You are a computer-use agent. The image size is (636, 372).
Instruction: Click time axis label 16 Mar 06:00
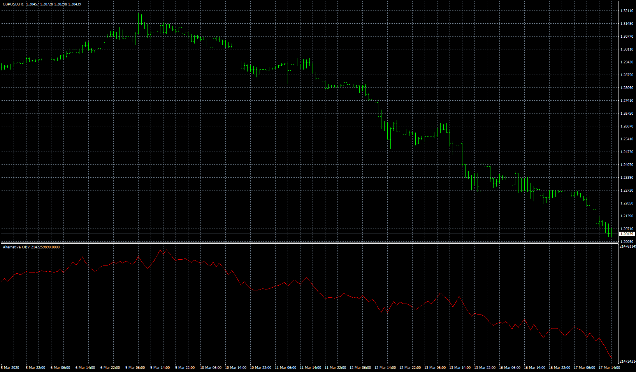pyautogui.click(x=510, y=368)
